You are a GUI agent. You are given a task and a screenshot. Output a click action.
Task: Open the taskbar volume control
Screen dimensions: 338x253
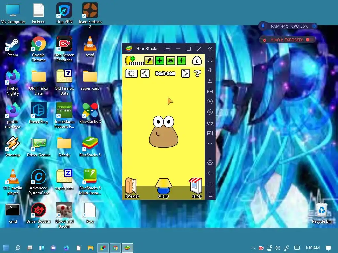277,248
